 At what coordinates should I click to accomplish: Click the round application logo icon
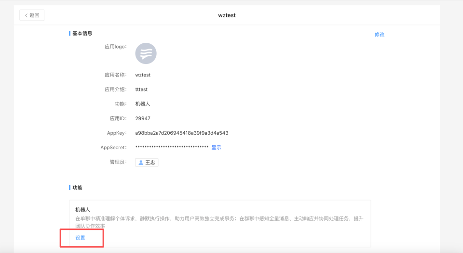click(146, 53)
